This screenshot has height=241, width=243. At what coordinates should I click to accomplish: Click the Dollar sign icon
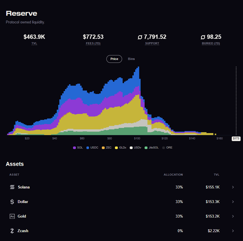12,202
